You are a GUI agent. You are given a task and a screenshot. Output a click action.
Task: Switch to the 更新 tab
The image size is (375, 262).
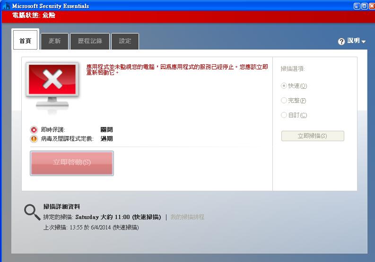(x=54, y=41)
